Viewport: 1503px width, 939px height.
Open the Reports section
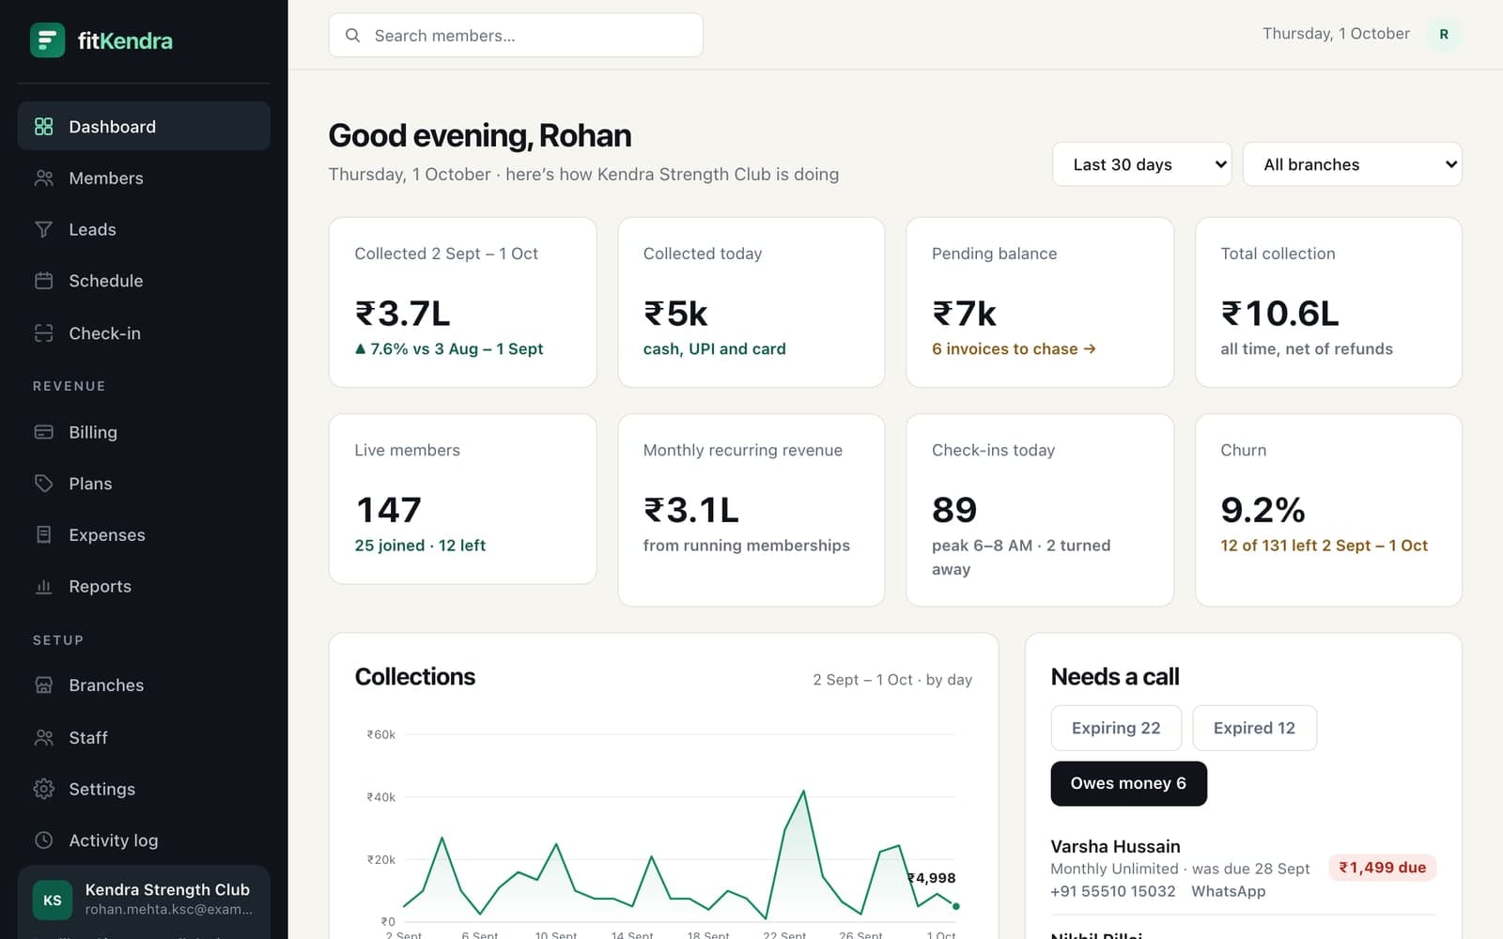coord(144,586)
